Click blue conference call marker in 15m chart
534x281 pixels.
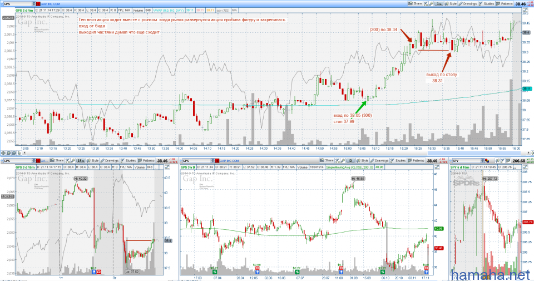(94, 272)
